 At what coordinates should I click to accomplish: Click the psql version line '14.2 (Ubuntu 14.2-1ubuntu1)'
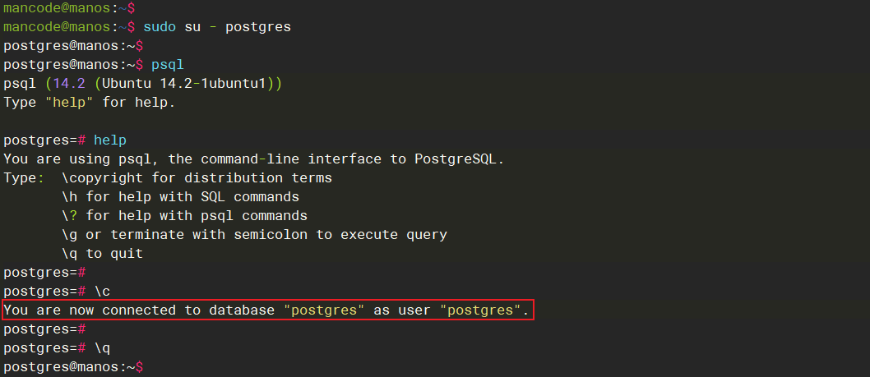(171, 83)
